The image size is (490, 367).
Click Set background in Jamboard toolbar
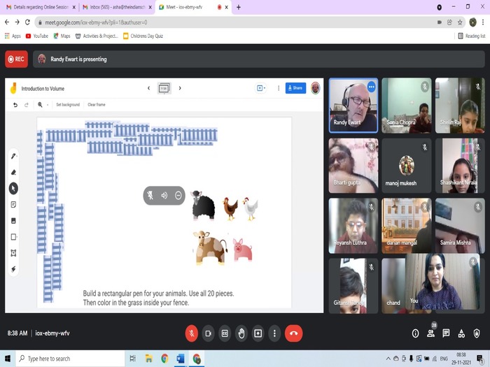pos(68,105)
